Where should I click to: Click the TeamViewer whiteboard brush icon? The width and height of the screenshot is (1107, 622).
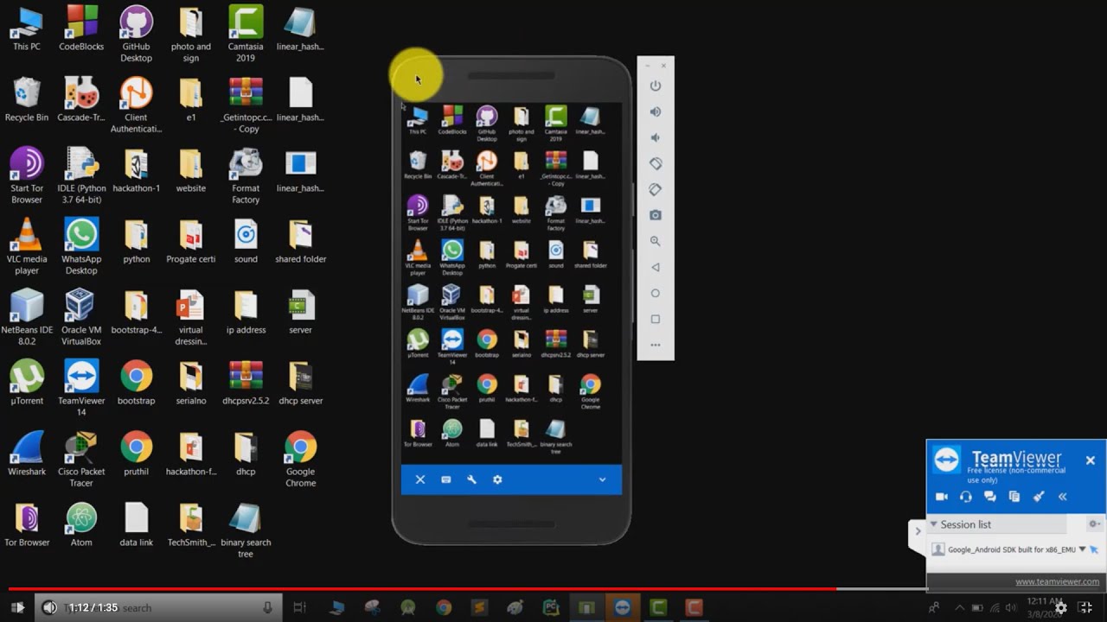click(x=1039, y=497)
